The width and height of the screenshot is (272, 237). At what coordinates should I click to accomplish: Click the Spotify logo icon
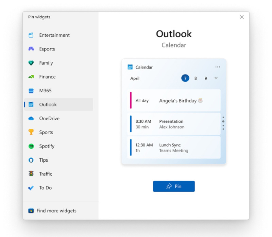tap(31, 146)
